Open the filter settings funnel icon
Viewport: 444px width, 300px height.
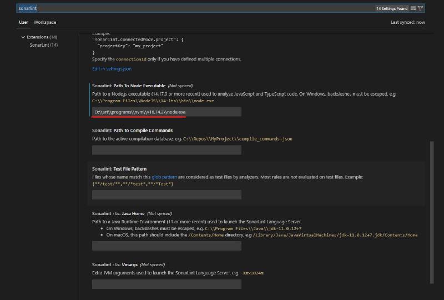[x=421, y=8]
